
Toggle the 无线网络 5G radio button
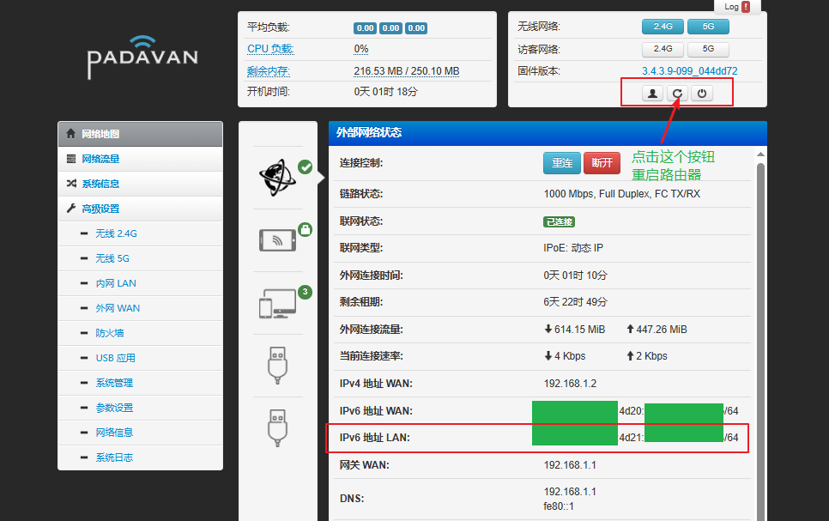(x=708, y=27)
